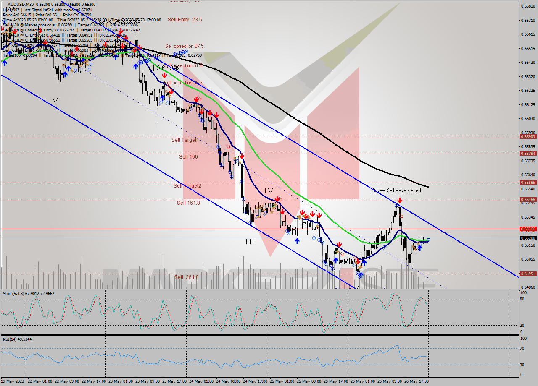Select '0 New Sell wave started' near 26 May peak

pos(397,190)
